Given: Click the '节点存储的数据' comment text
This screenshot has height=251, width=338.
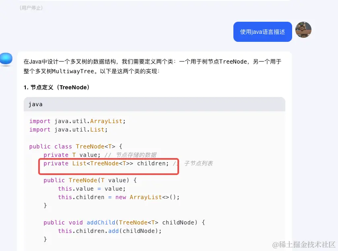Looking at the screenshot, I should tap(136, 155).
